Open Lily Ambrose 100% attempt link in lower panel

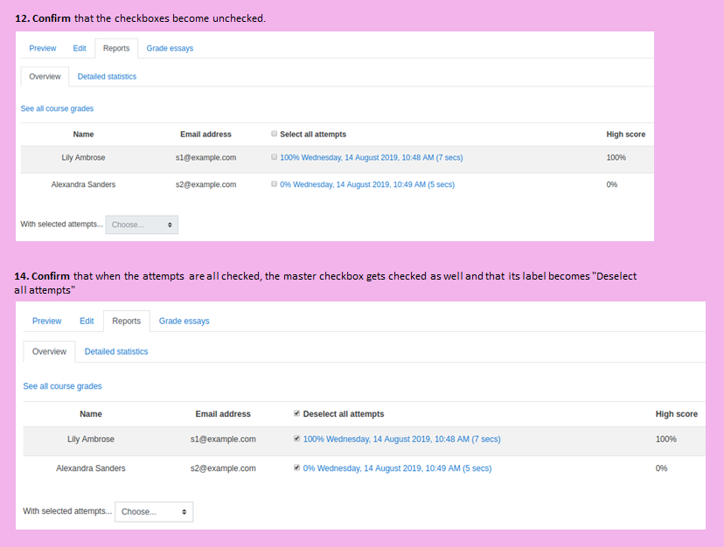tap(401, 439)
